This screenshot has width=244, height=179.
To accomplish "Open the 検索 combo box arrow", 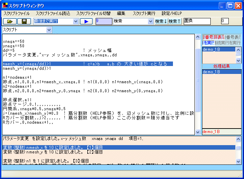I will [150, 21].
